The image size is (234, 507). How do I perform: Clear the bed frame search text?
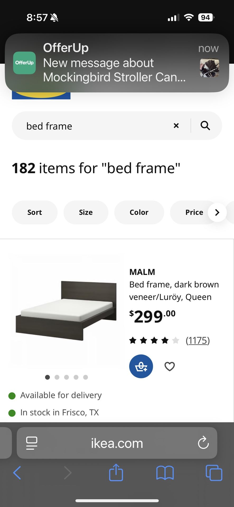tap(176, 126)
